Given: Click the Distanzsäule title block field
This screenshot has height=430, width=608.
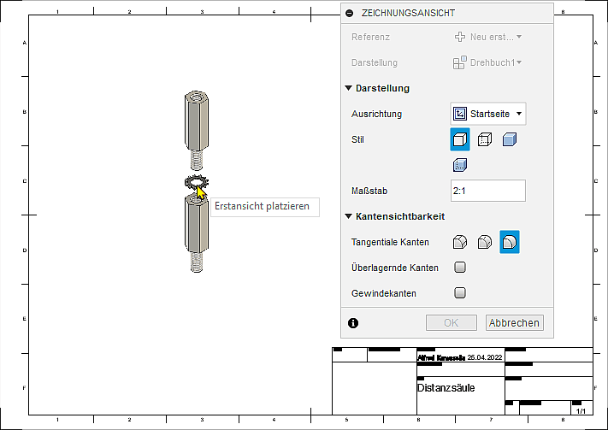Looking at the screenshot, I should point(457,388).
